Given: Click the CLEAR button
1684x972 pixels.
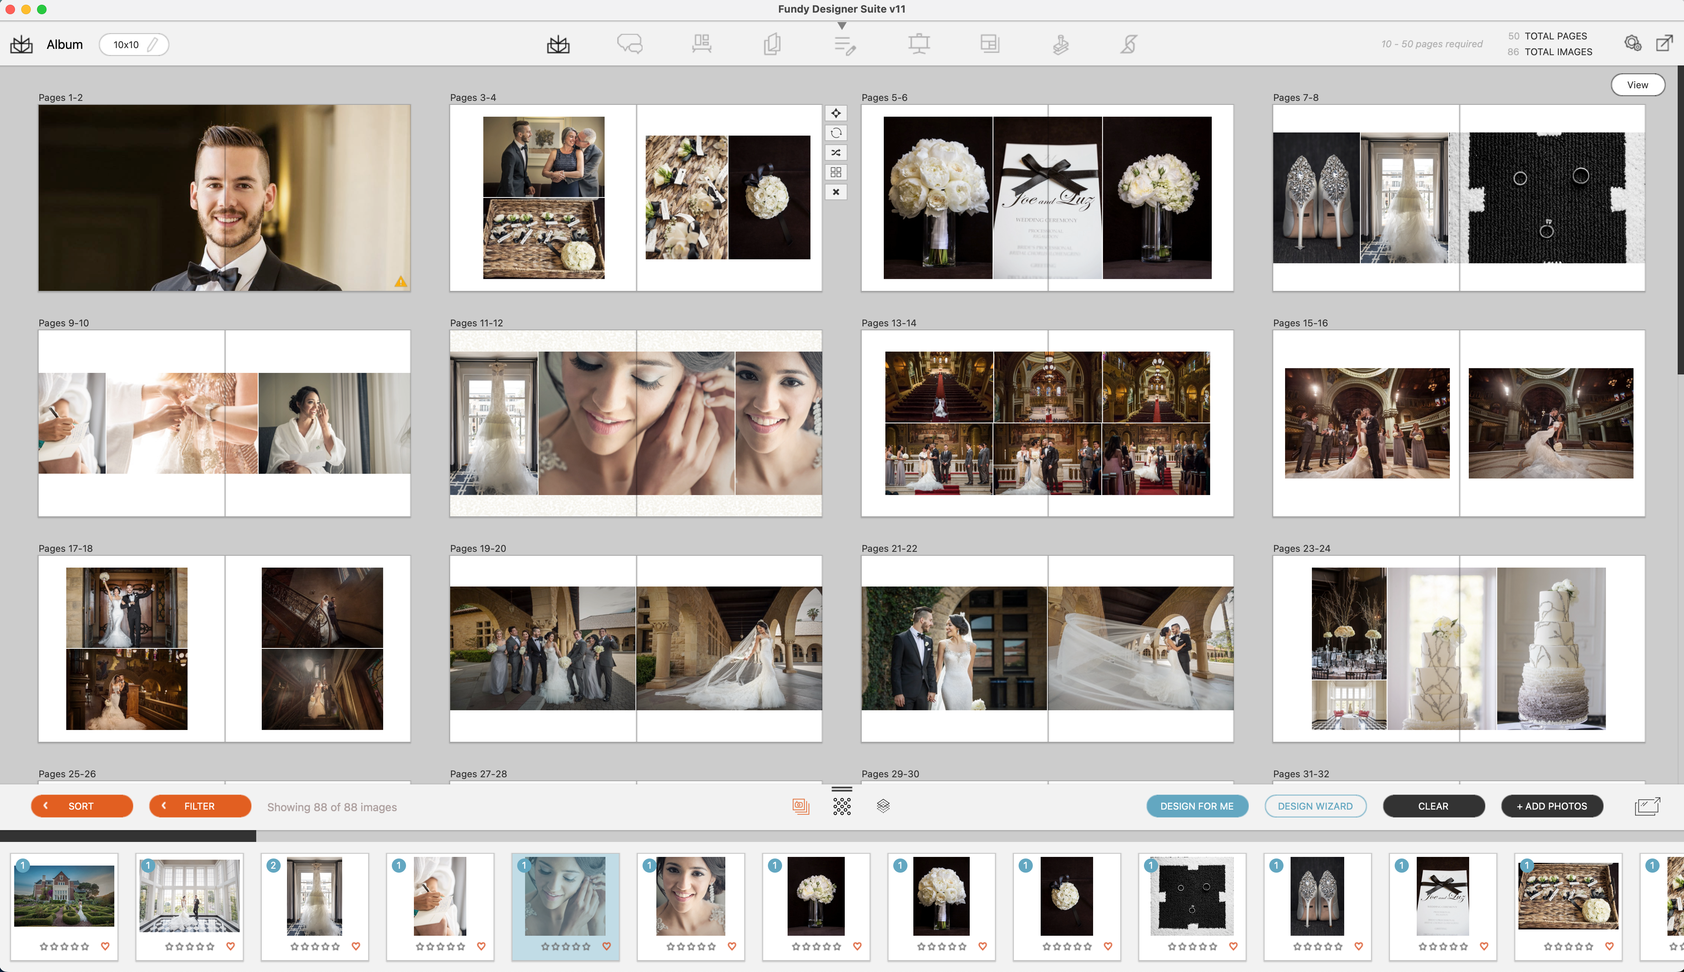Looking at the screenshot, I should coord(1433,806).
